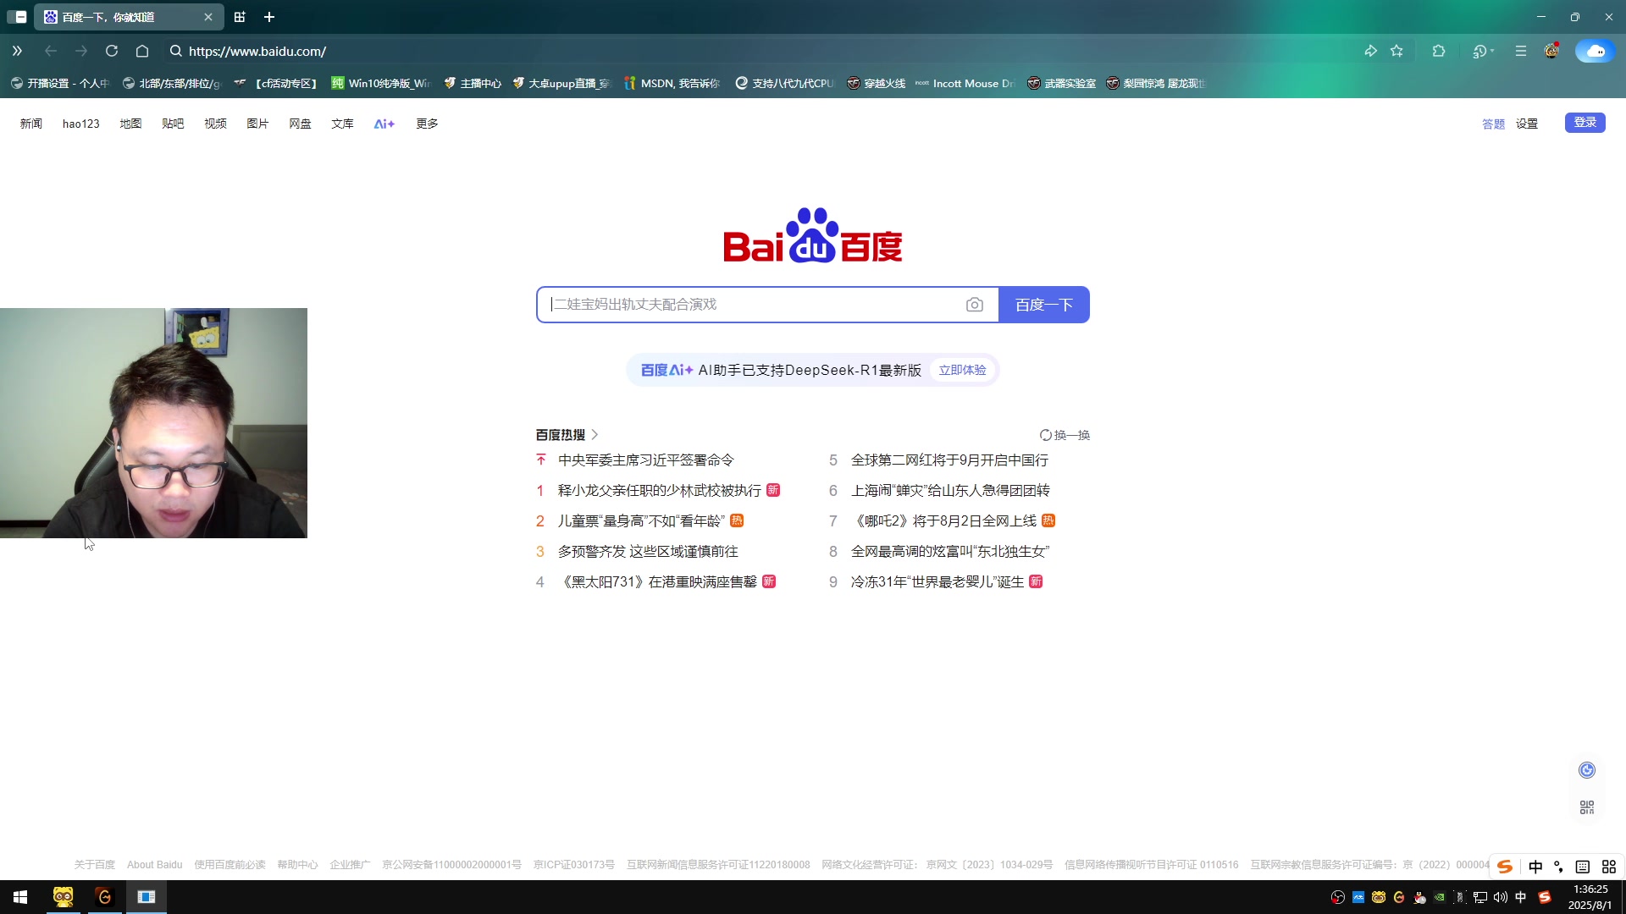
Task: Open the 图片 nav item
Action: pyautogui.click(x=257, y=124)
